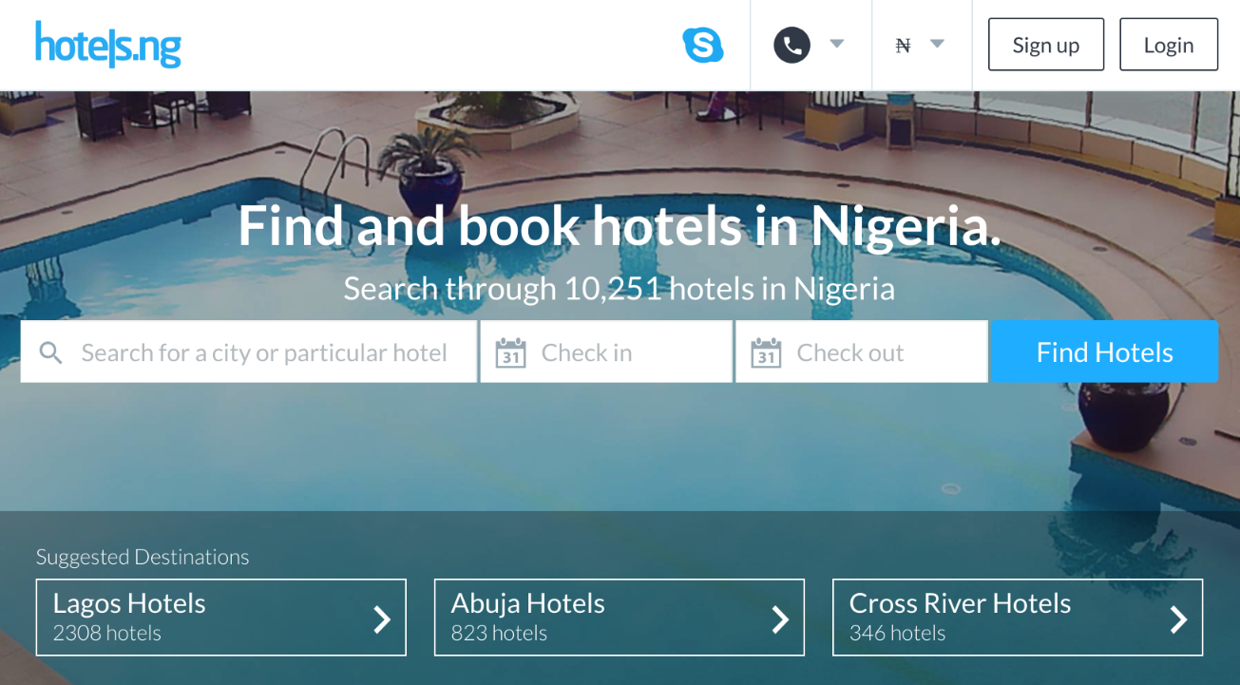The width and height of the screenshot is (1240, 685).
Task: Open the Abuja Hotels listing
Action: point(619,618)
